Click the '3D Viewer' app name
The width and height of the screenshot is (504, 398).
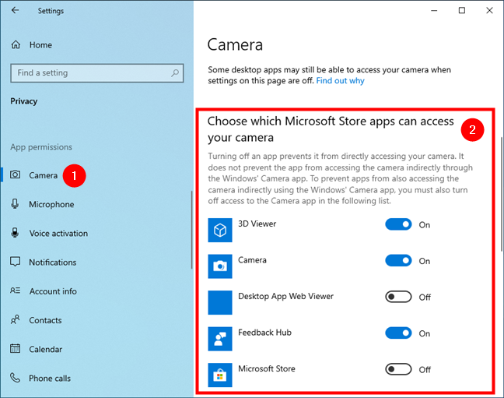point(257,224)
